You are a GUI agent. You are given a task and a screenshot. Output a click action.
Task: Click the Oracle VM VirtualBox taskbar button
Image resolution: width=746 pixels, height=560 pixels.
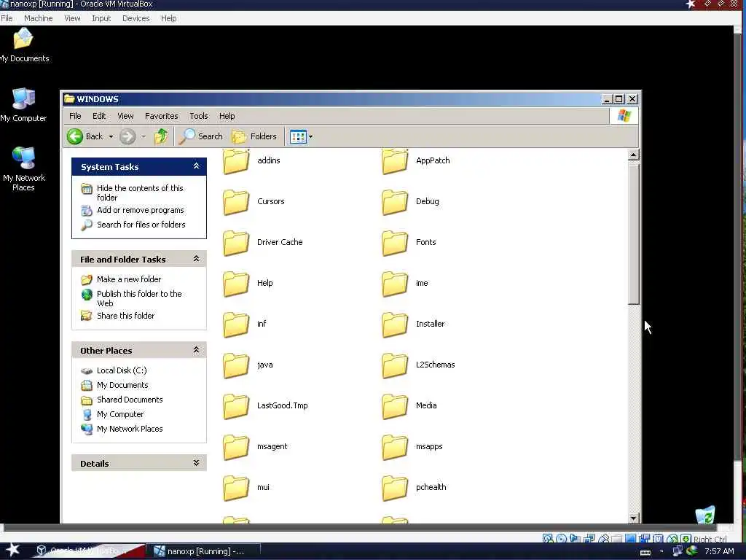(x=88, y=551)
